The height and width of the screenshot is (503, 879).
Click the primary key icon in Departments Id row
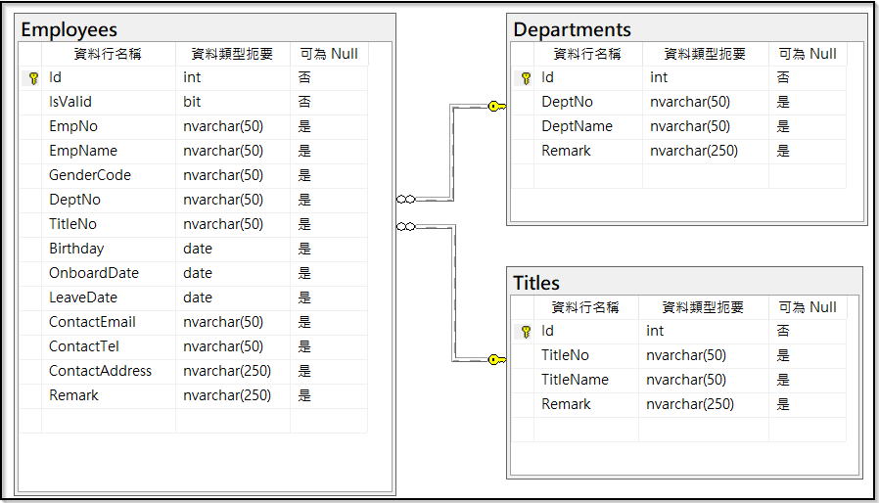pyautogui.click(x=526, y=78)
